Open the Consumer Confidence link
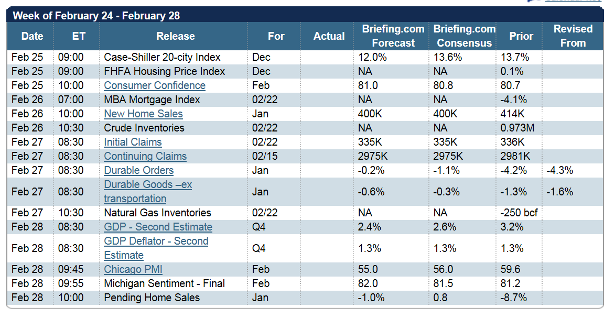Viewport: 615px width, 319px height. 155,85
